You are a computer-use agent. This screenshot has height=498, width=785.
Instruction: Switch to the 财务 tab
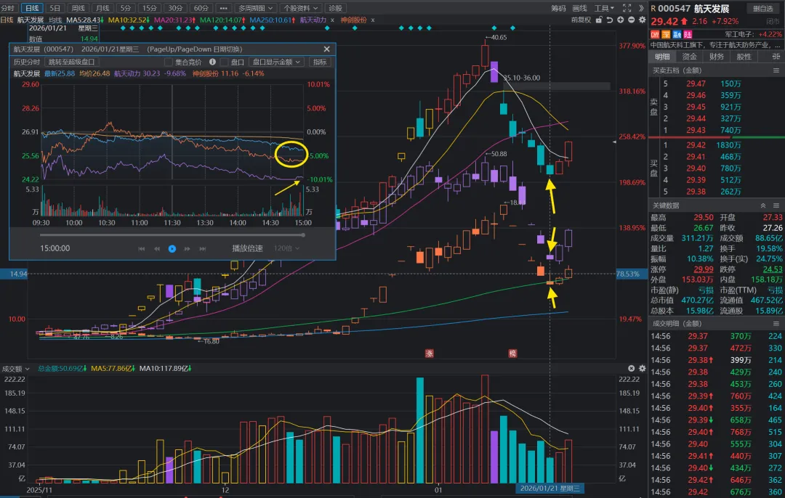(717, 57)
